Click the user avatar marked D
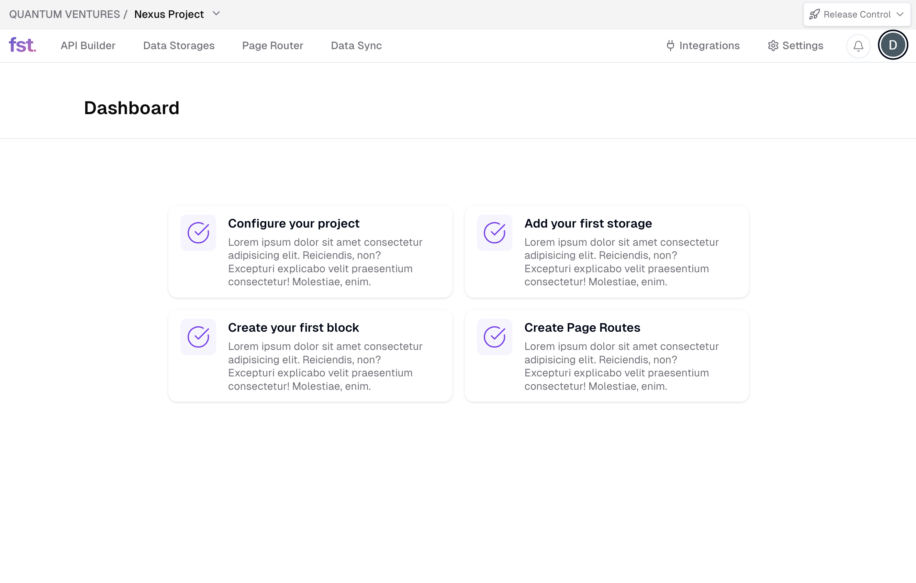 point(893,45)
